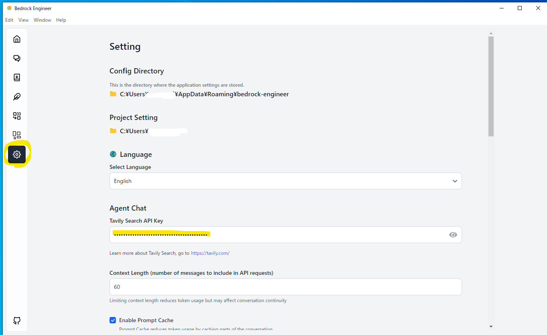Open the Select Language dropdown
The height and width of the screenshot is (335, 547).
coord(286,181)
